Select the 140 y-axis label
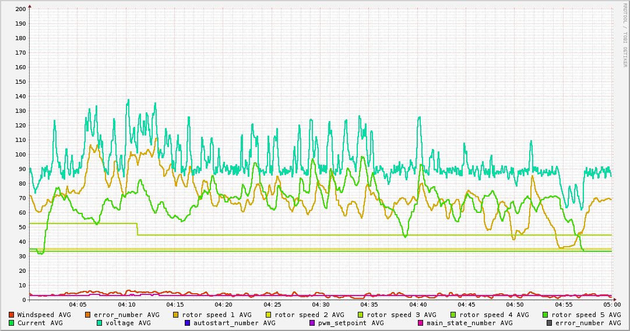This screenshot has height=331, width=630. [20, 97]
